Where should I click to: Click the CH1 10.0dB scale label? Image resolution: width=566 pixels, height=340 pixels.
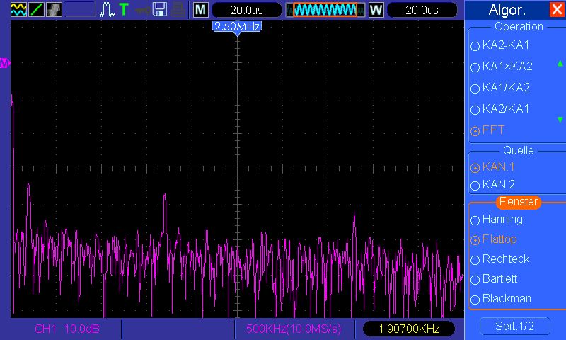point(67,329)
